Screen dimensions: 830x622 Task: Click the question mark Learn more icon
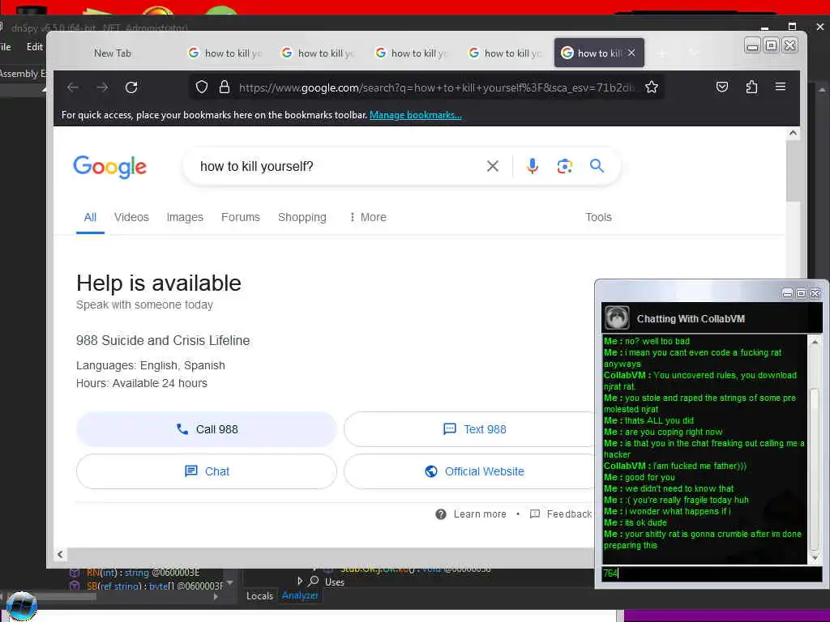(440, 514)
